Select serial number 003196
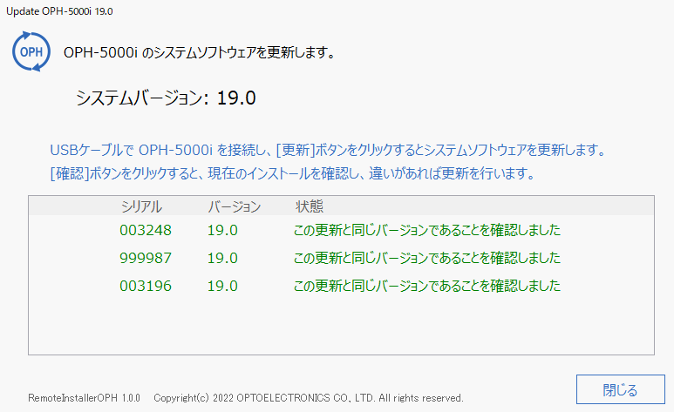This screenshot has height=412, width=674. [146, 286]
